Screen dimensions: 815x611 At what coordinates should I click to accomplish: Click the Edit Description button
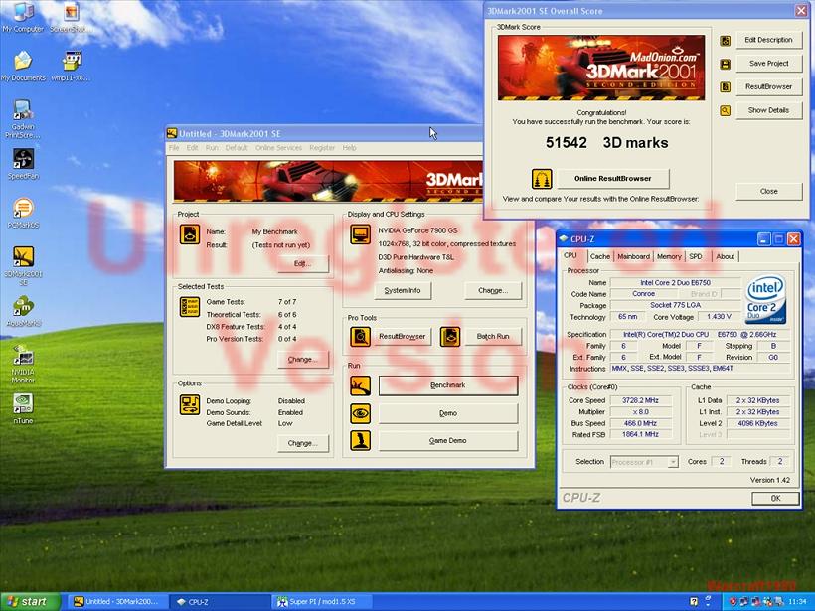(768, 40)
